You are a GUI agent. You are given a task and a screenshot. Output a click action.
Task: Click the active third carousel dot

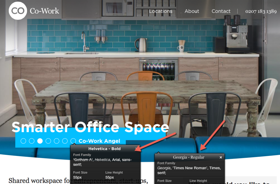click(x=40, y=141)
